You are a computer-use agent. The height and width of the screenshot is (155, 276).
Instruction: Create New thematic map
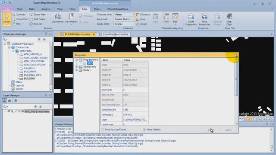[x=166, y=18]
